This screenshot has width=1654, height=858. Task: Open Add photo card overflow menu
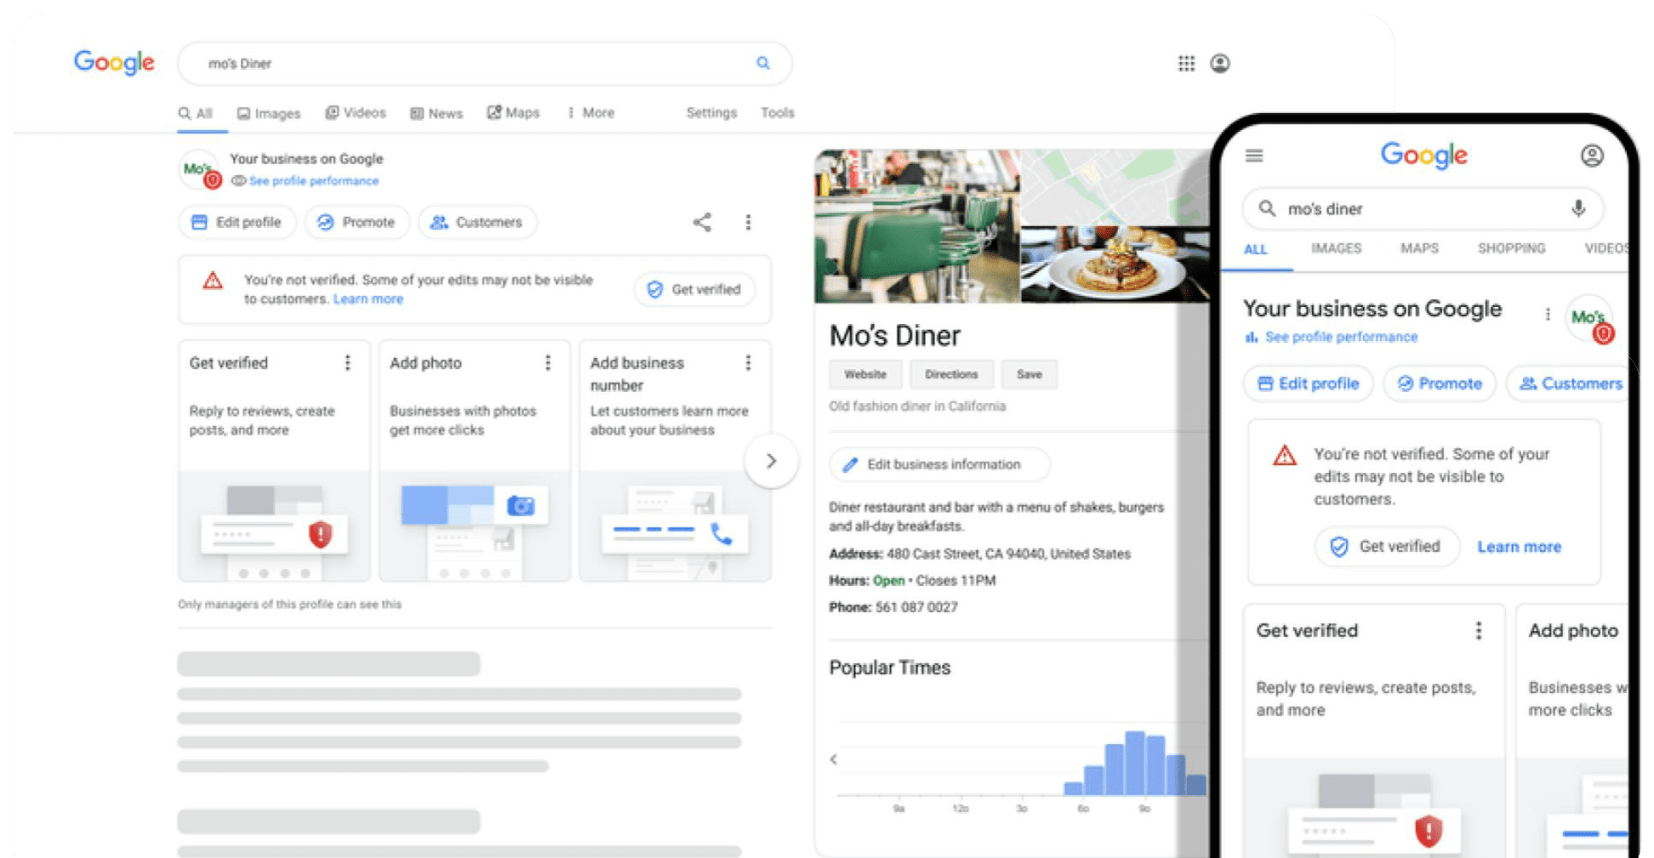(548, 363)
